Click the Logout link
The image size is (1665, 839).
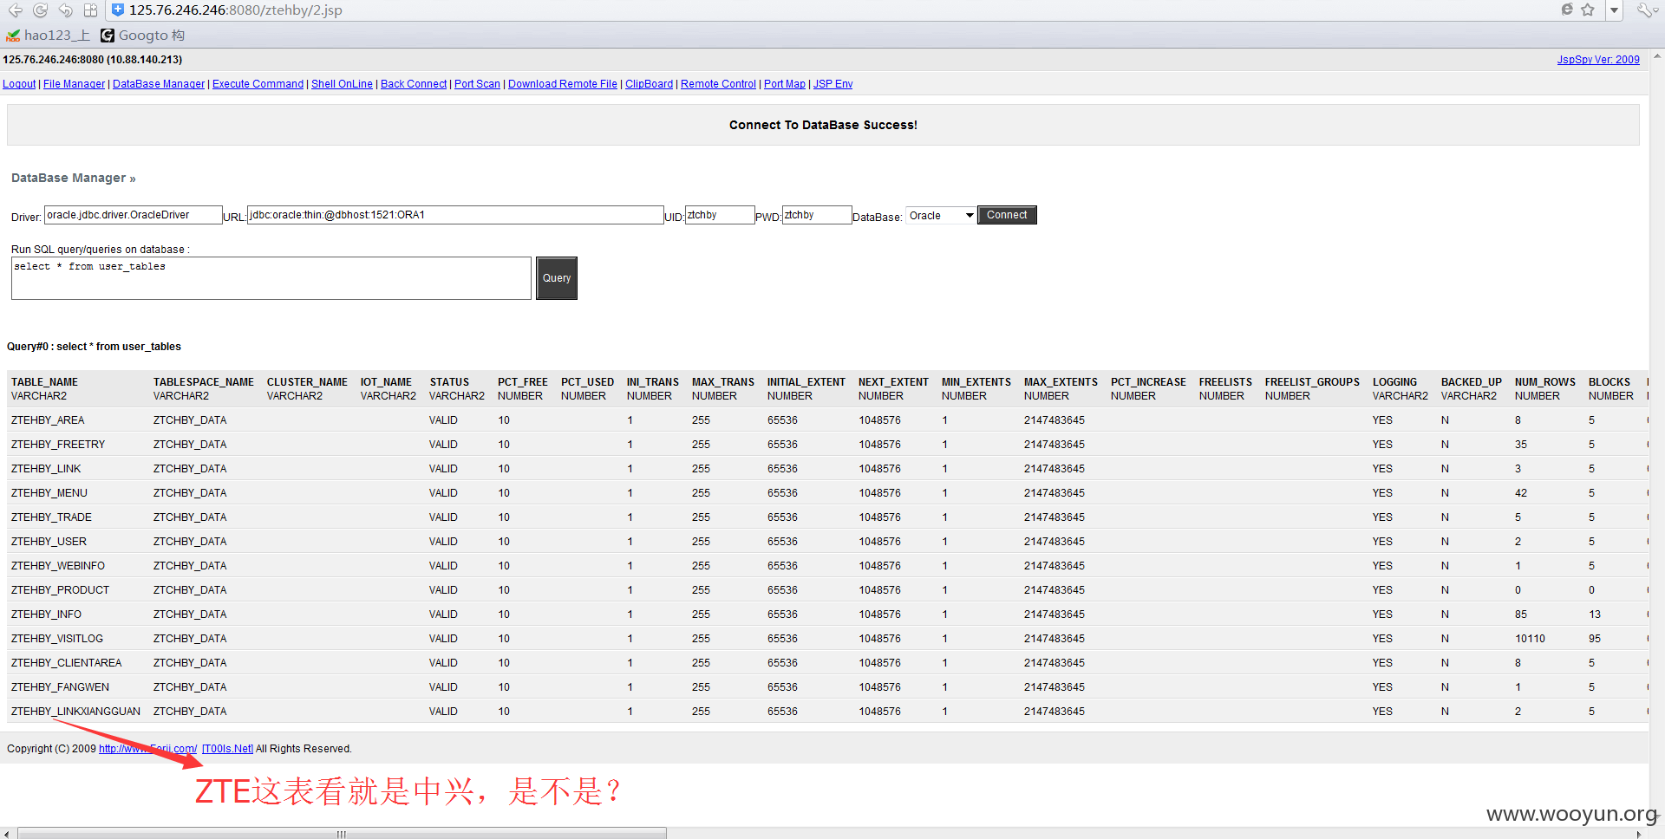19,84
